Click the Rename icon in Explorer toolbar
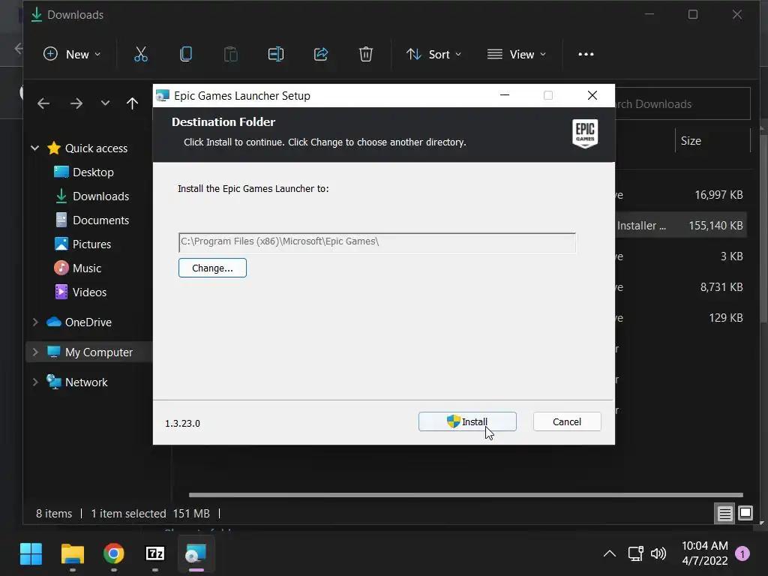Screen dimensions: 768x576 coord(276,54)
